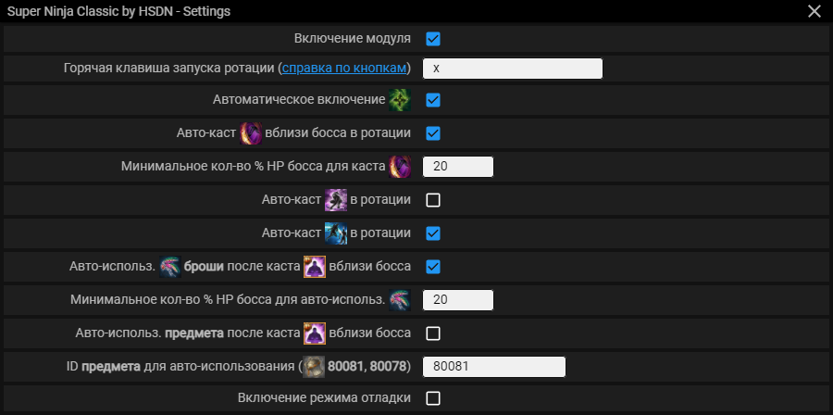The image size is (833, 415).
Task: Click the brooch icon before броши text
Action: [x=170, y=266]
